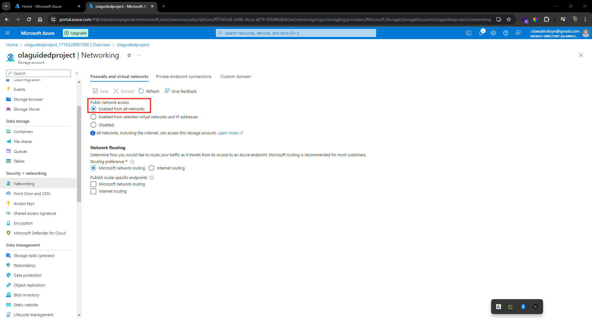Image resolution: width=592 pixels, height=318 pixels.
Task: Open Containers under Data storage
Action: pos(23,132)
